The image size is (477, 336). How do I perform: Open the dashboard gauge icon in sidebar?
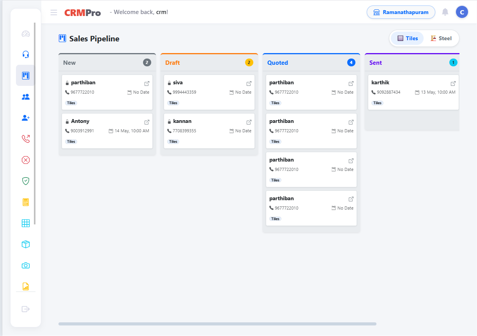point(26,34)
